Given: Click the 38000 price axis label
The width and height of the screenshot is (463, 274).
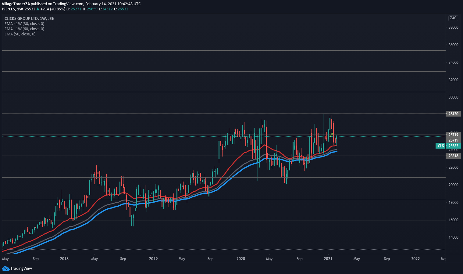Looking at the screenshot, I should click(453, 27).
